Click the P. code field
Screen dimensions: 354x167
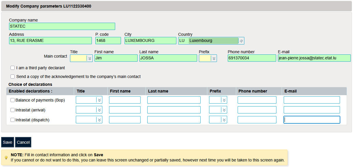click(108, 41)
